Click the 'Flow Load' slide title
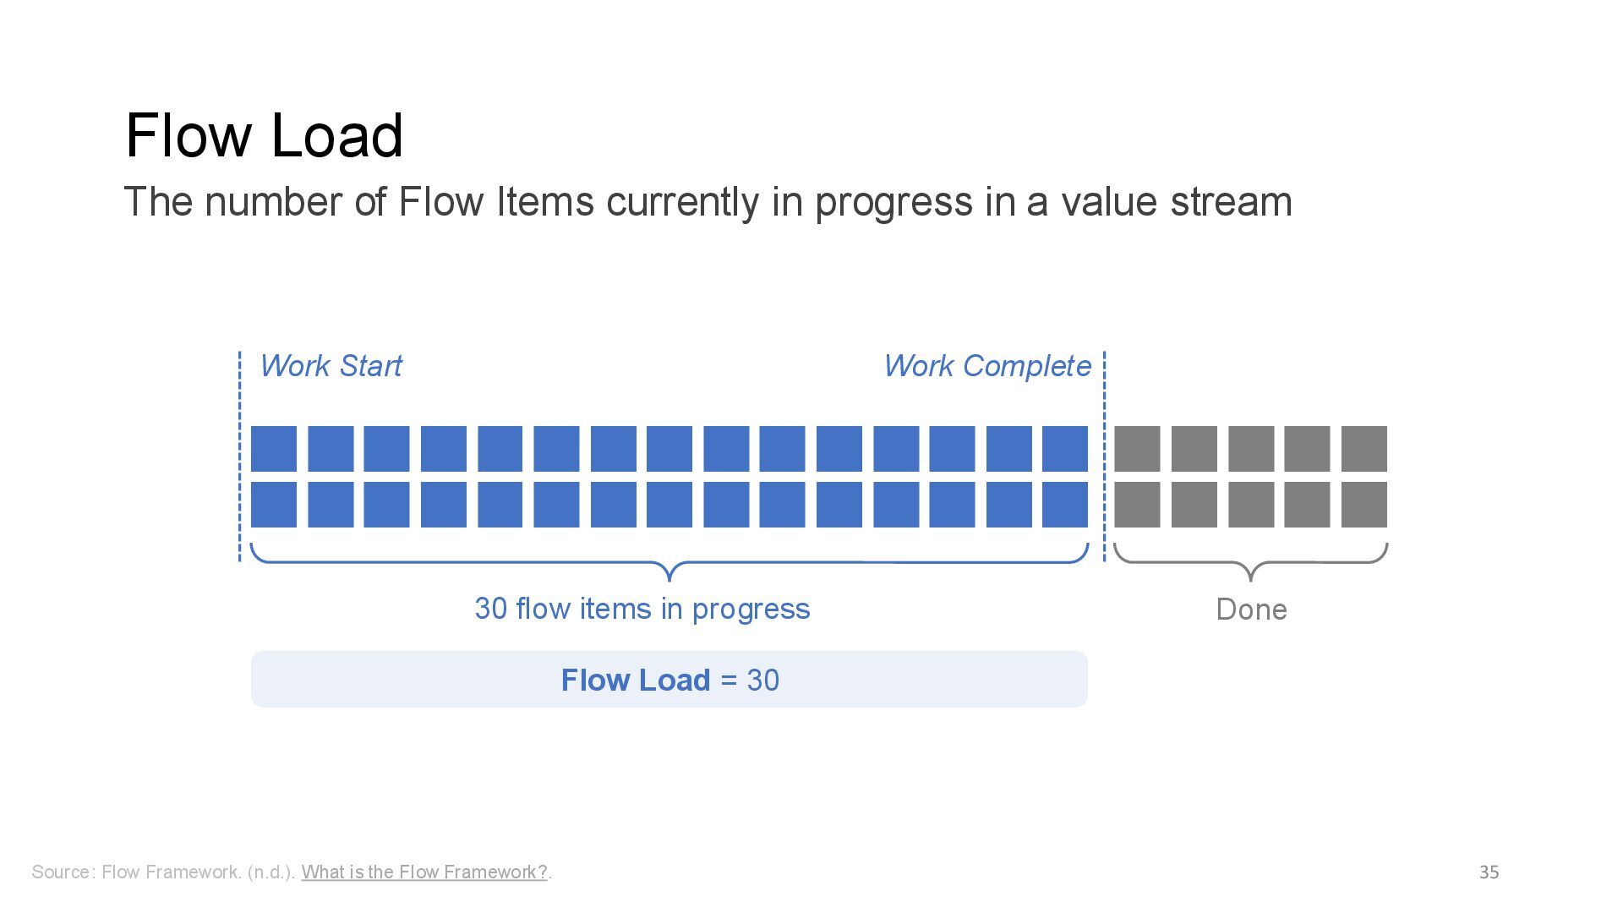This screenshot has width=1623, height=913. pyautogui.click(x=264, y=135)
